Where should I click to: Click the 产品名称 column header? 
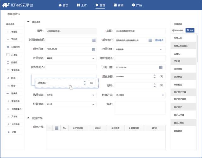click(79, 128)
